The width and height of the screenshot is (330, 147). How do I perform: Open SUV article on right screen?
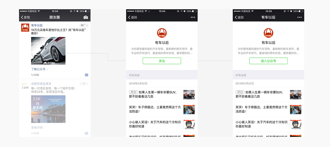coord(268,94)
